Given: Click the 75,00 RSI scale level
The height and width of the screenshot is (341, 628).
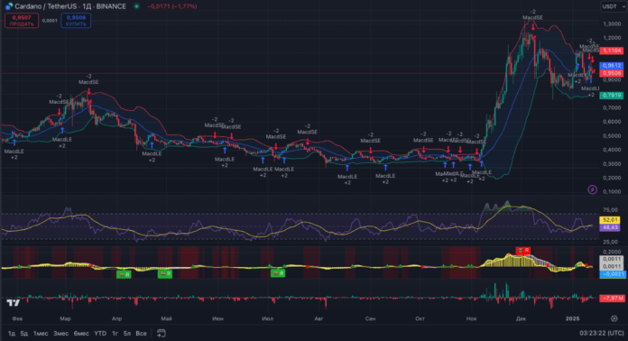Looking at the screenshot, I should click(610, 209).
